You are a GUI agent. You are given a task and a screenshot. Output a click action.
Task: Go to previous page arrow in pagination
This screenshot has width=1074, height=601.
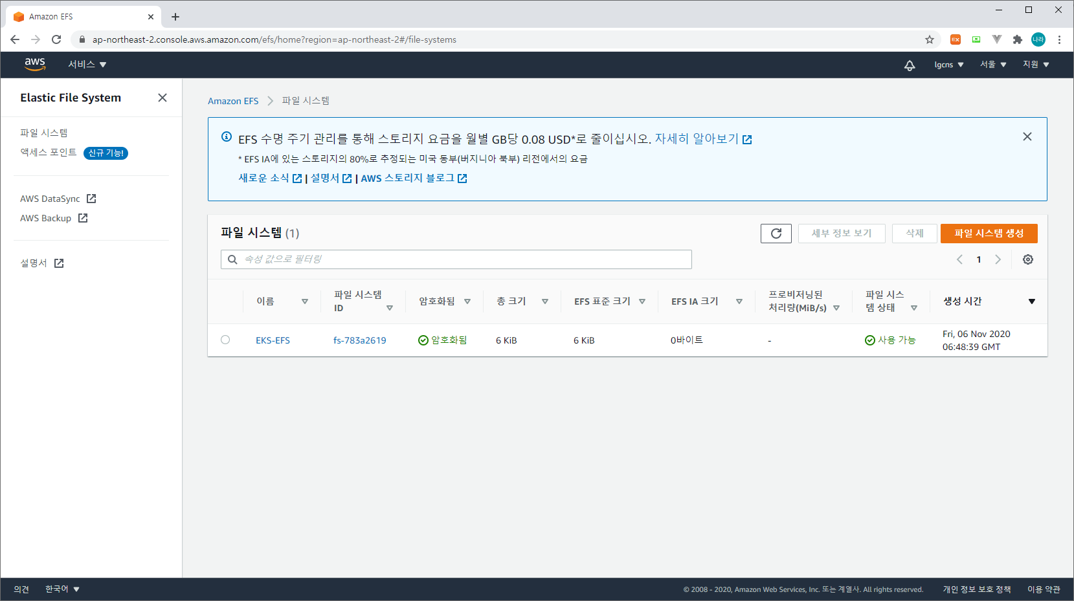pyautogui.click(x=959, y=259)
